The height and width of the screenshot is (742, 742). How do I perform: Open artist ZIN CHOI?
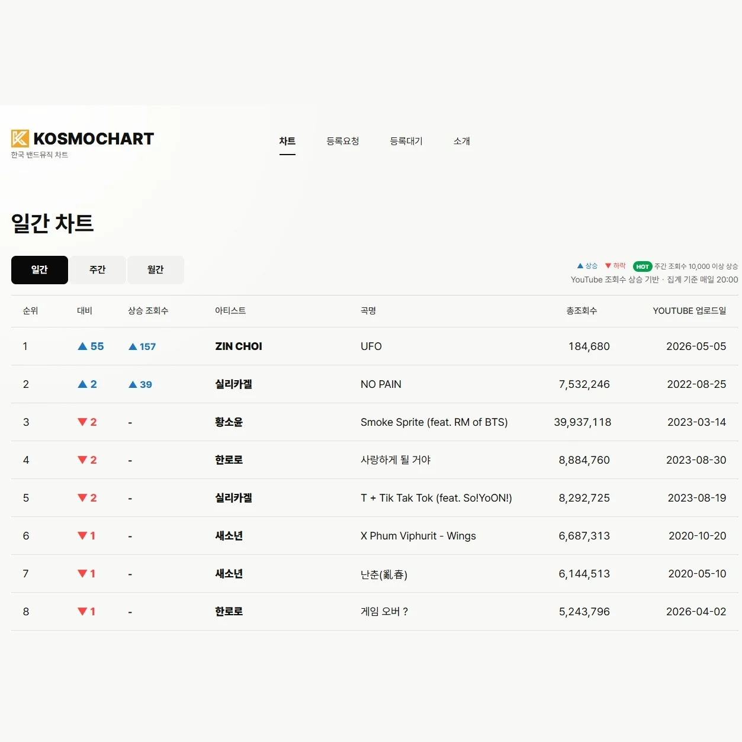coord(239,346)
